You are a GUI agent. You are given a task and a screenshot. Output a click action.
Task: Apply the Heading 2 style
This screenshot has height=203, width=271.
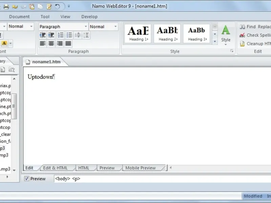tap(167, 33)
